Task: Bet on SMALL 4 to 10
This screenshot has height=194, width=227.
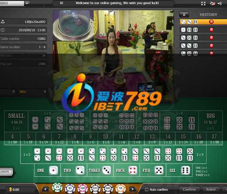Action: pos(16,121)
